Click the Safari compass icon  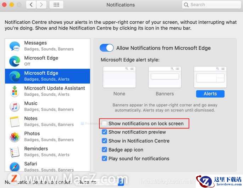coord(15,167)
